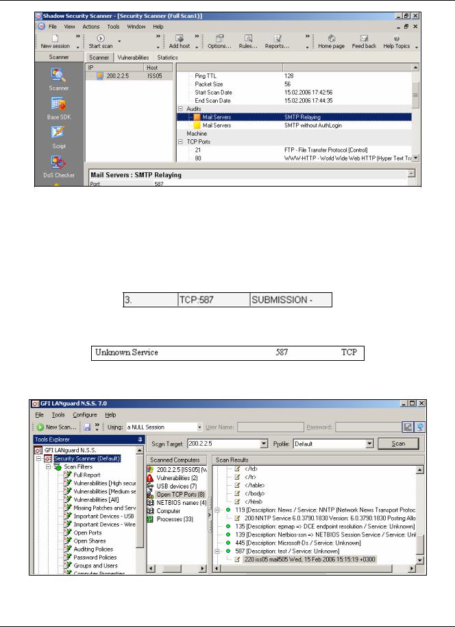Click the Shadow Scanner details vertical scrollbar thumb

tap(415, 95)
